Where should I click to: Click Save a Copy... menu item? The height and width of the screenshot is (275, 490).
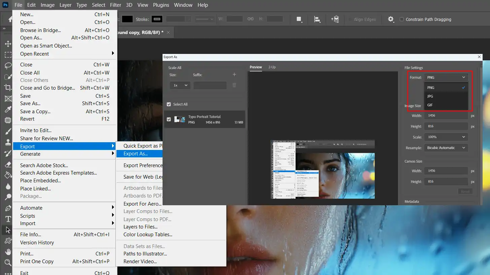[x=65, y=111]
